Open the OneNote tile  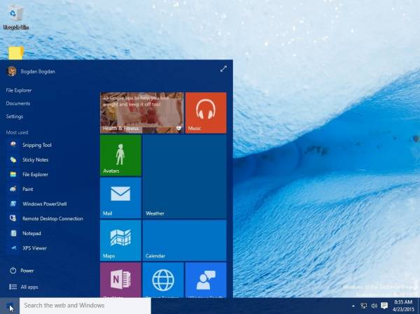pos(120,280)
